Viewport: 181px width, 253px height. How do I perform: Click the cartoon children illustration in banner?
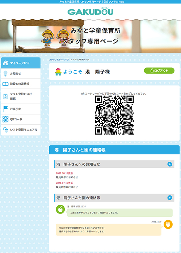tap(55, 38)
